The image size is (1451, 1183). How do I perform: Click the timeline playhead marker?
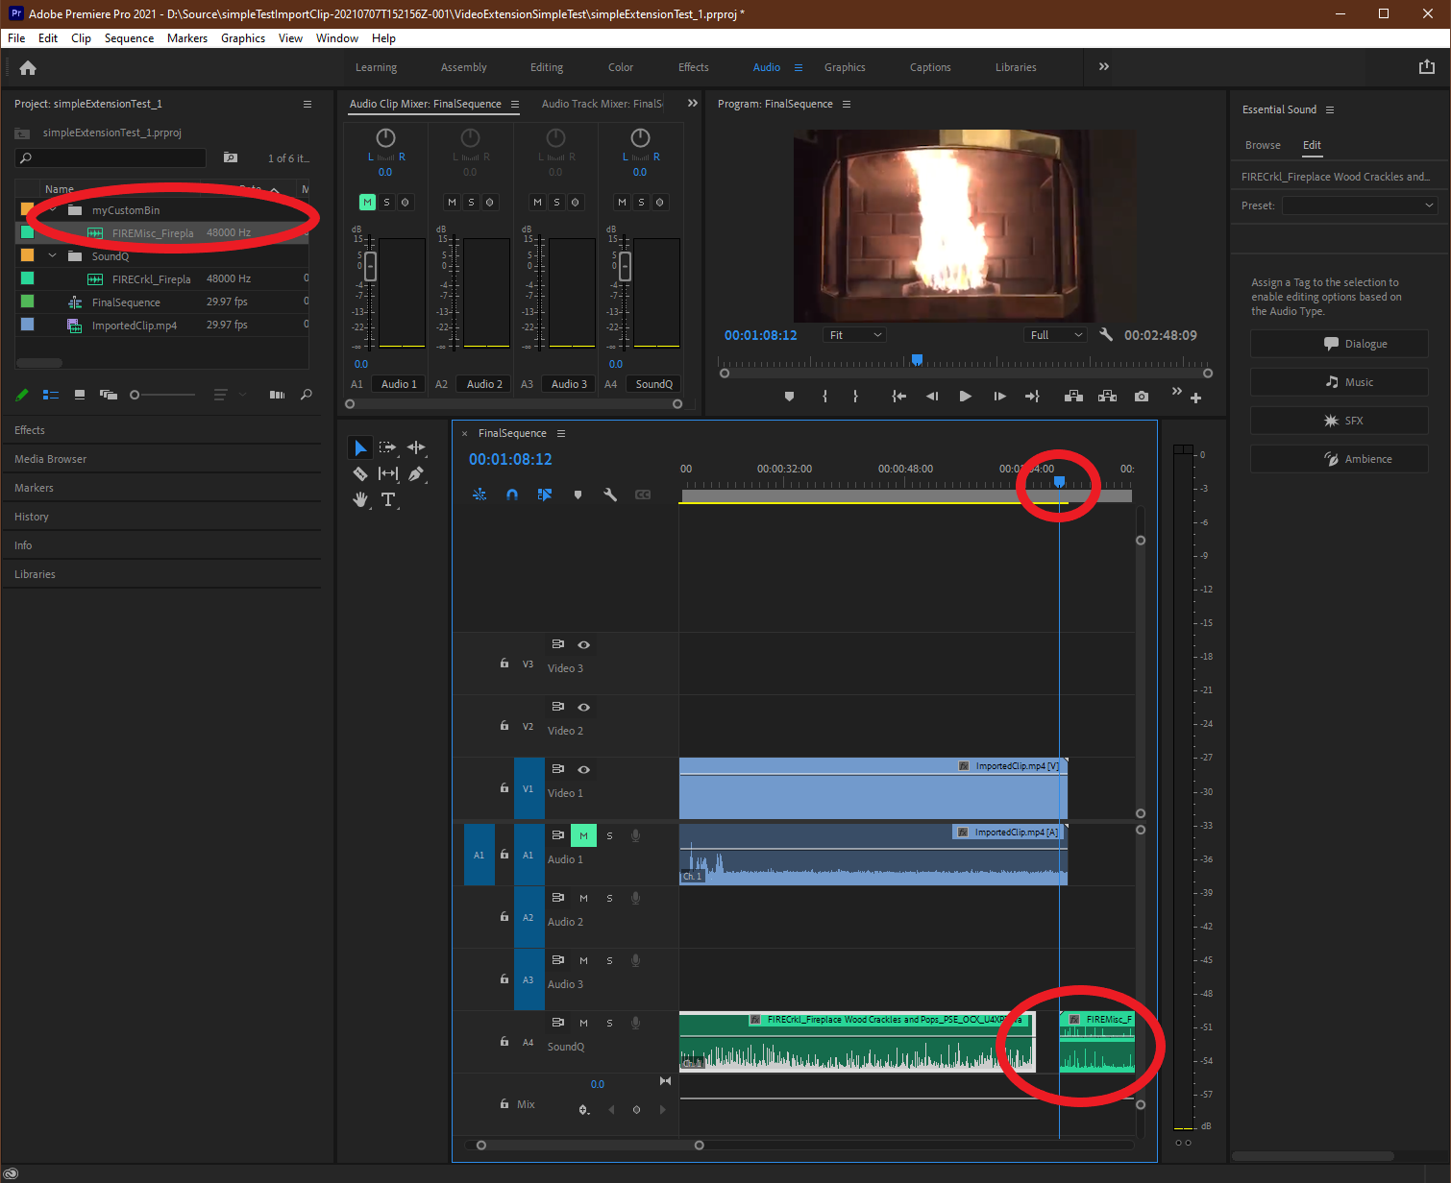click(1059, 482)
